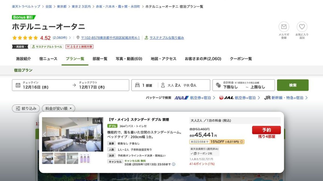This screenshot has height=181, width=323.
Task: Click the 高級宿 black tag
Action: (x=20, y=47)
